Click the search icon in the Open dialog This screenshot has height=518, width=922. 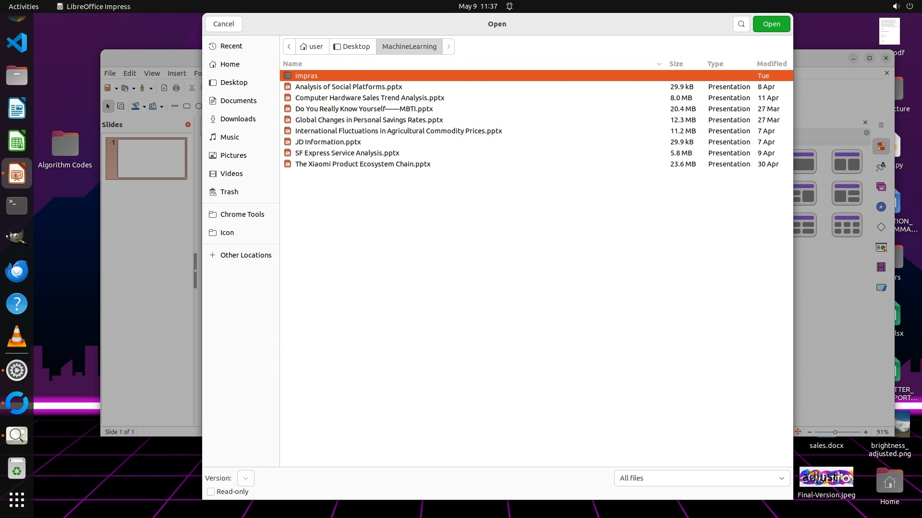[x=741, y=24]
